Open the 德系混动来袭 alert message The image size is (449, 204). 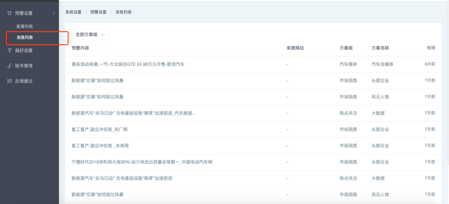tap(128, 64)
